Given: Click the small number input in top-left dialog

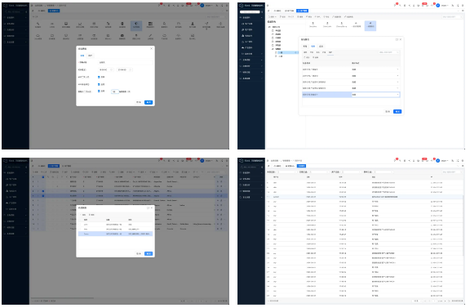Looking at the screenshot, I should point(114,92).
